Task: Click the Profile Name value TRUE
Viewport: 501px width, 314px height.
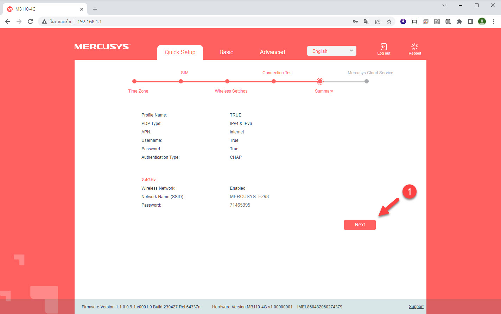Action: pos(236,115)
